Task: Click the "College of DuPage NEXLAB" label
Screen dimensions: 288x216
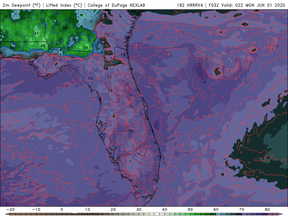Action: point(116,5)
